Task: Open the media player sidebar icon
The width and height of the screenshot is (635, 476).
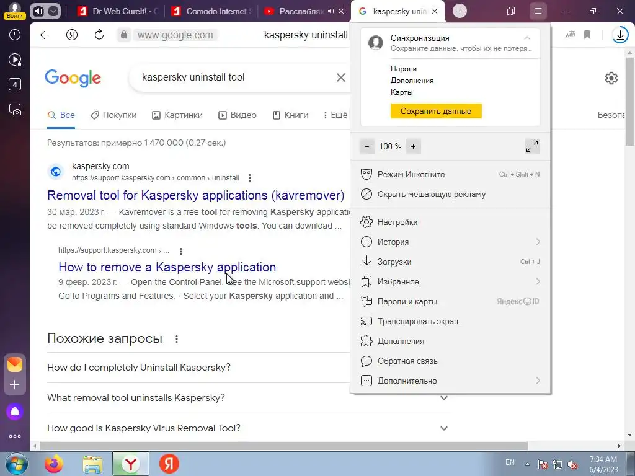Action: point(15,60)
